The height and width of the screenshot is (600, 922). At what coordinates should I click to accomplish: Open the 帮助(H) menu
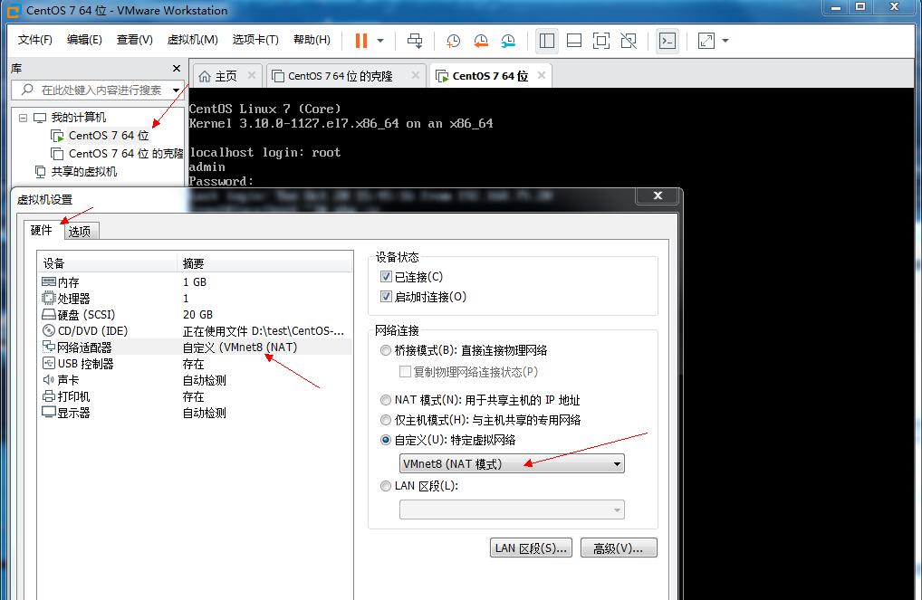point(312,40)
